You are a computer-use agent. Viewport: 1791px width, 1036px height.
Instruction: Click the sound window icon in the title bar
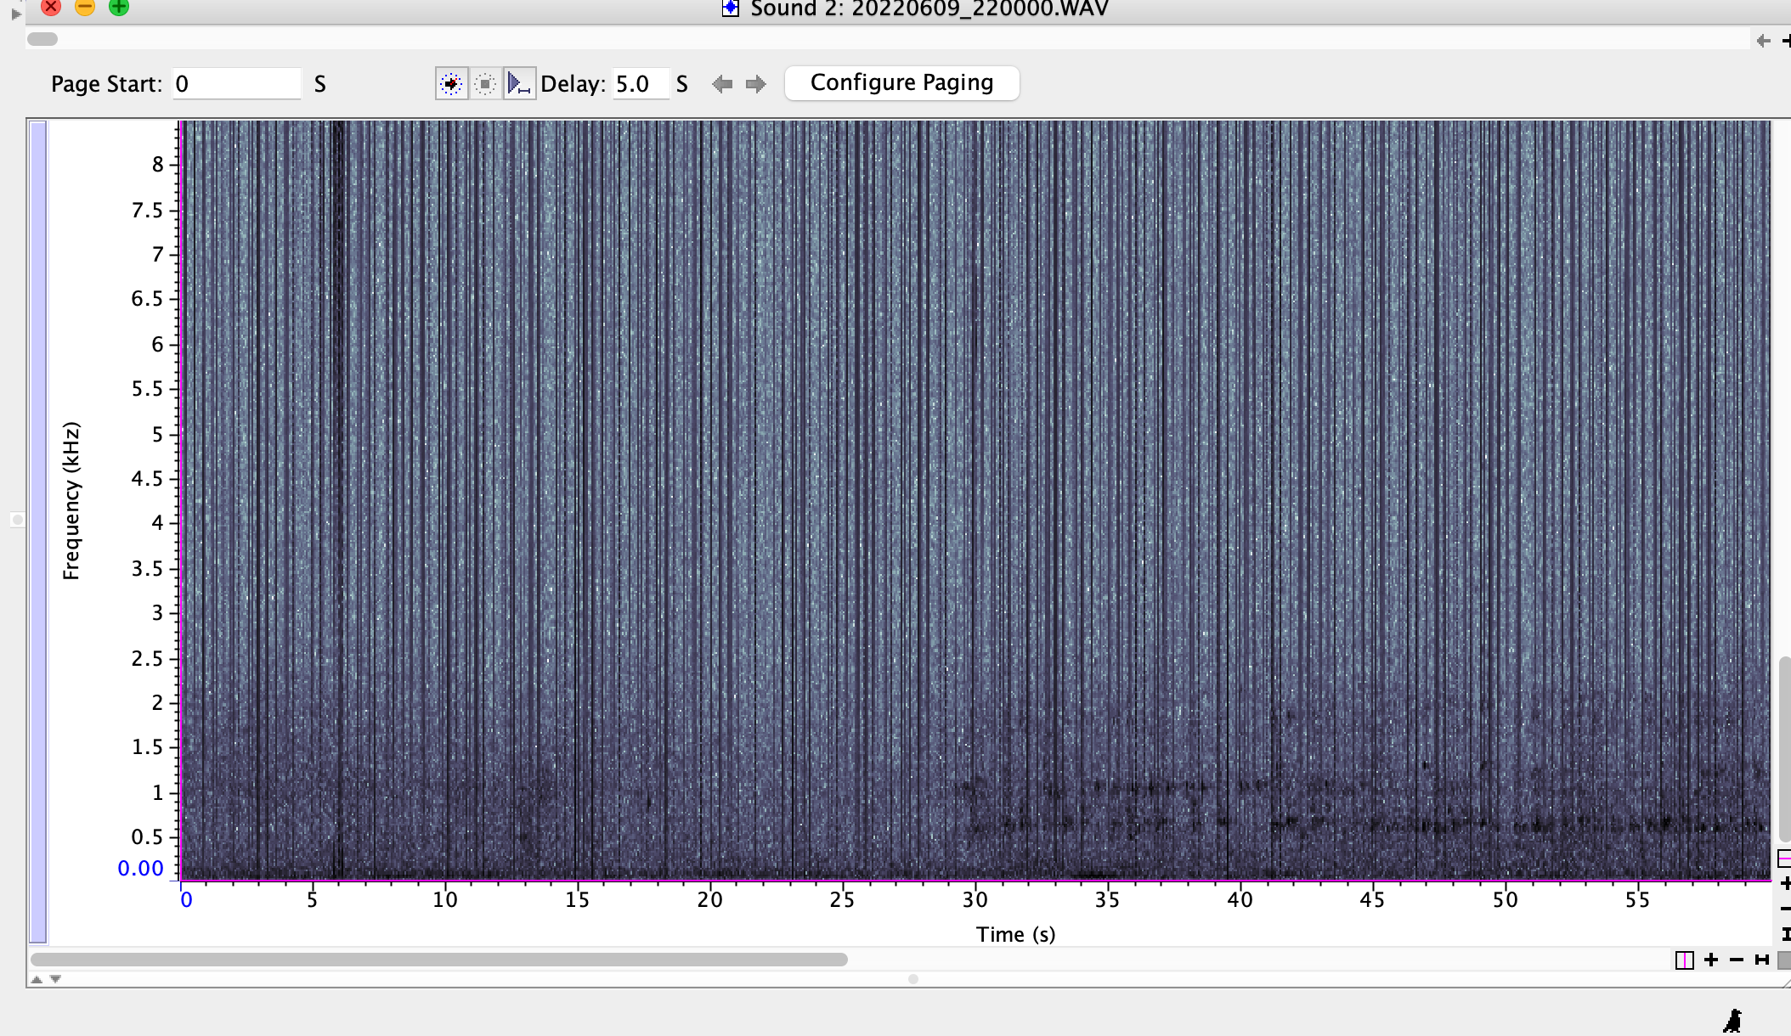tap(730, 8)
